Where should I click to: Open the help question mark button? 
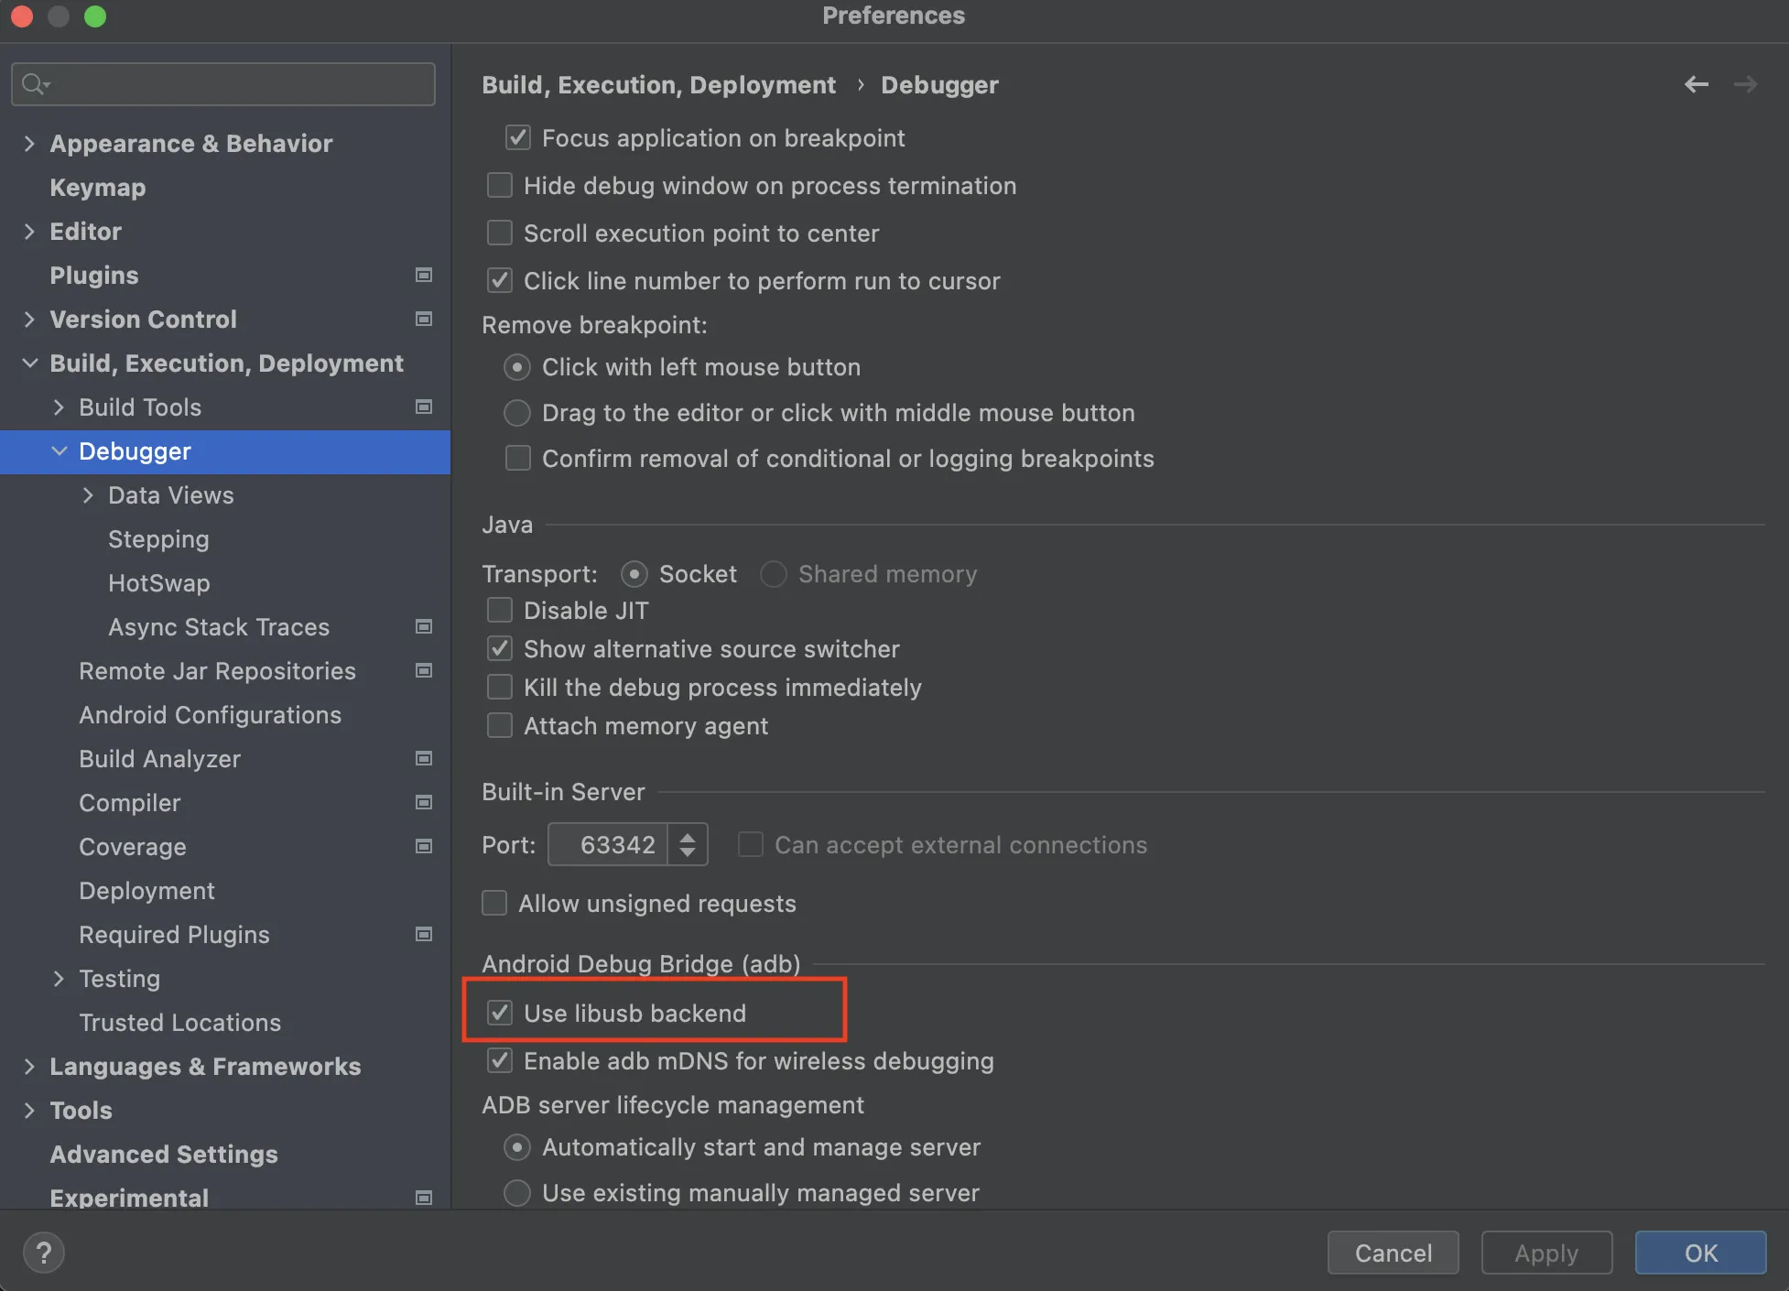[43, 1253]
